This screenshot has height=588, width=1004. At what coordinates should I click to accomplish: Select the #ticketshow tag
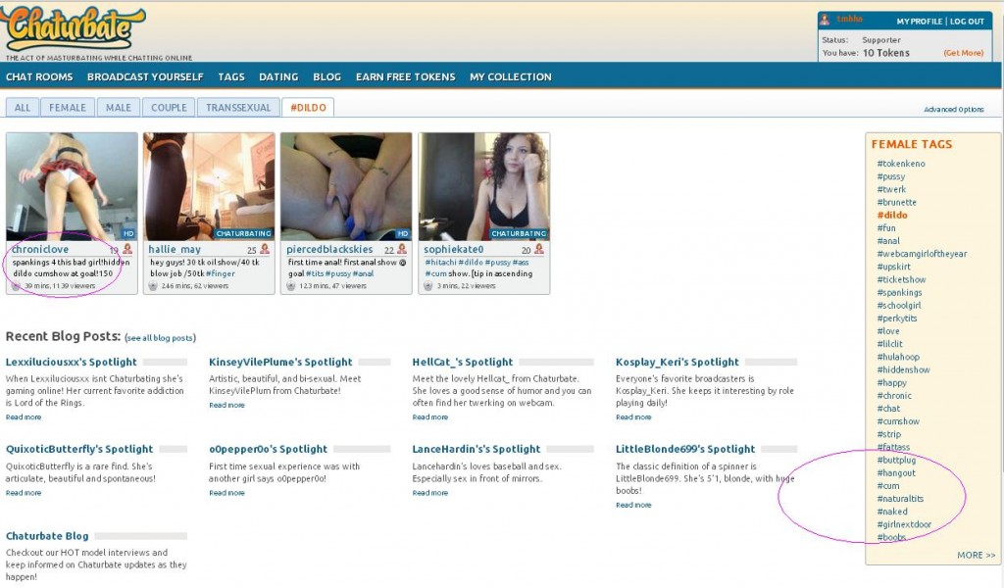[901, 279]
